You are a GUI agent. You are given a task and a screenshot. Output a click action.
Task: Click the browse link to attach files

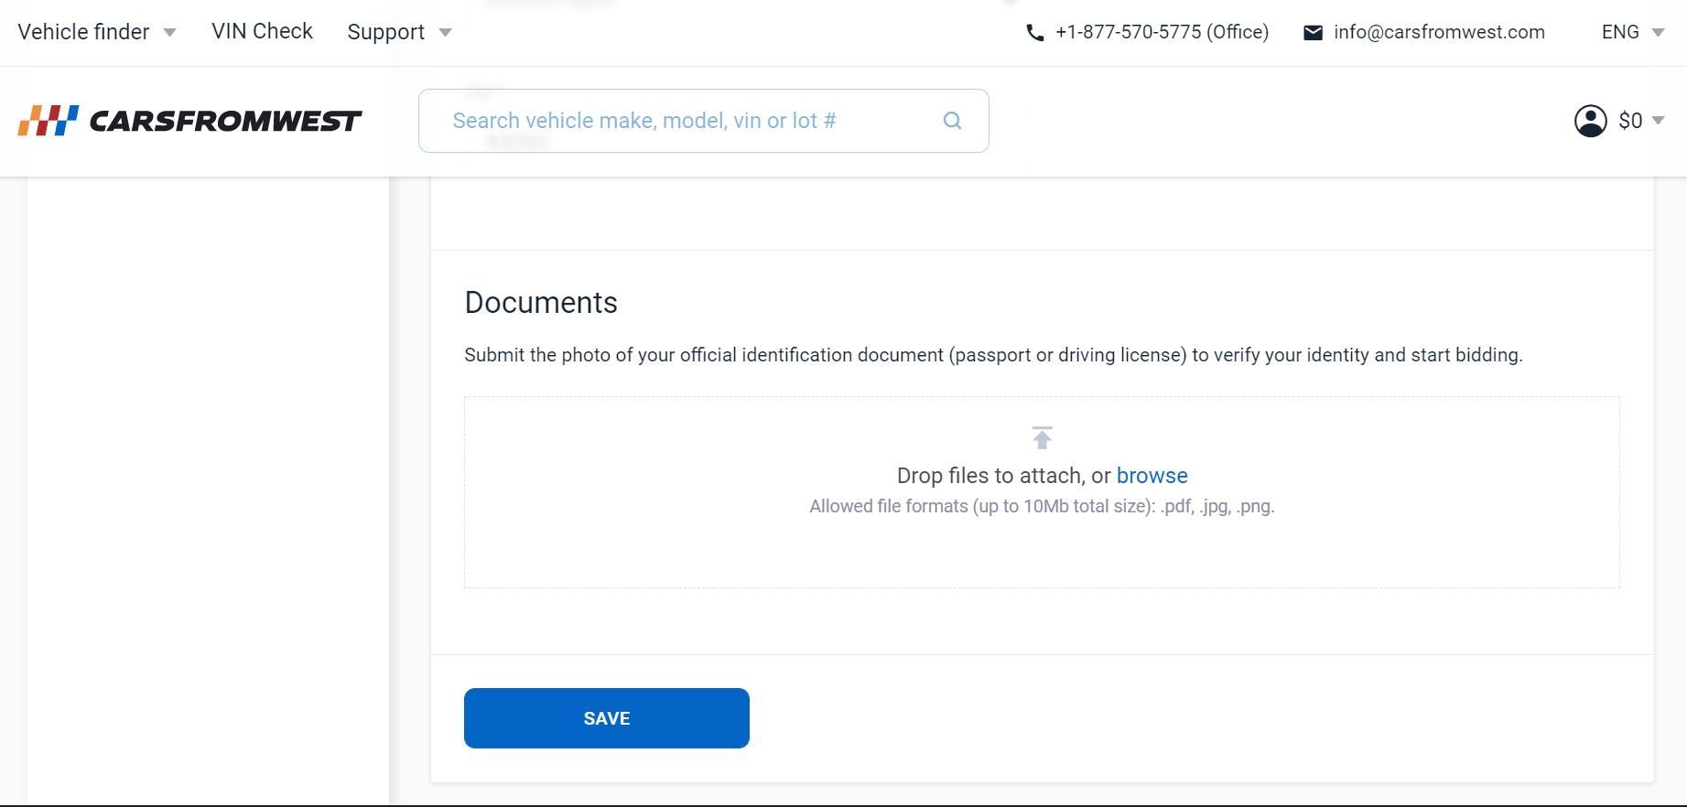pyautogui.click(x=1152, y=476)
